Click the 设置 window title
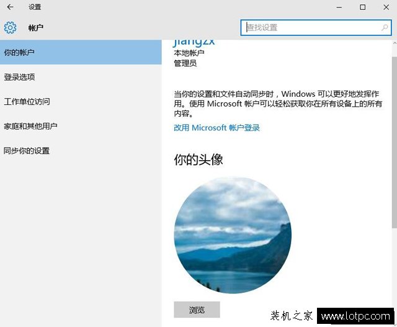The width and height of the screenshot is (397, 327). (35, 7)
